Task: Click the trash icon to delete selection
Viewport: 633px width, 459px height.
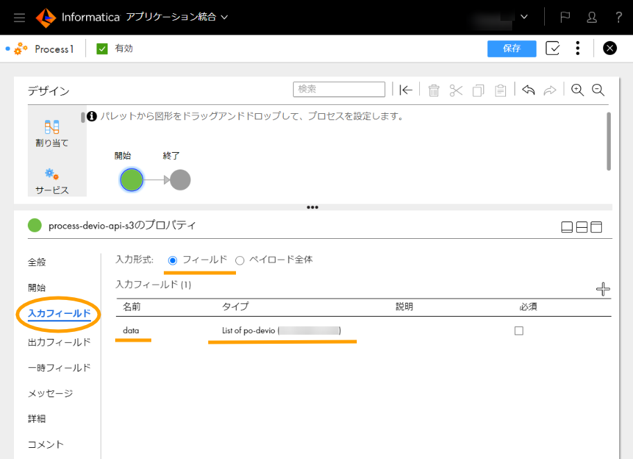Action: 434,89
